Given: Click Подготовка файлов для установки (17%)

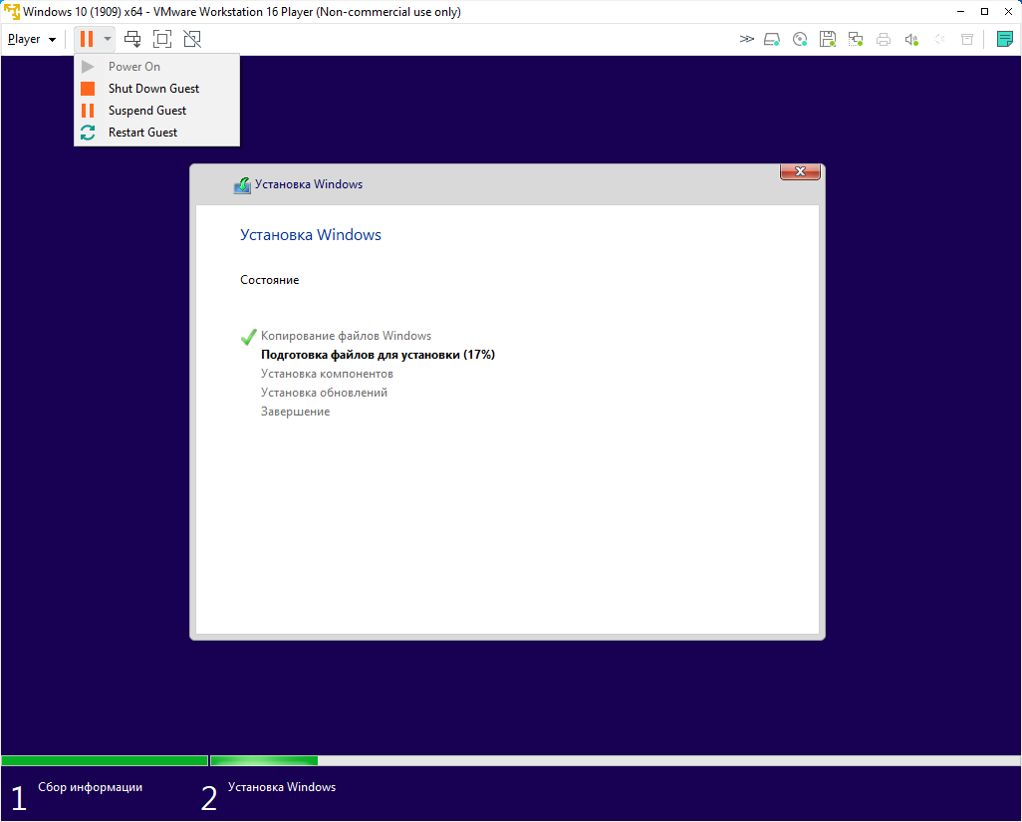Looking at the screenshot, I should pyautogui.click(x=379, y=355).
